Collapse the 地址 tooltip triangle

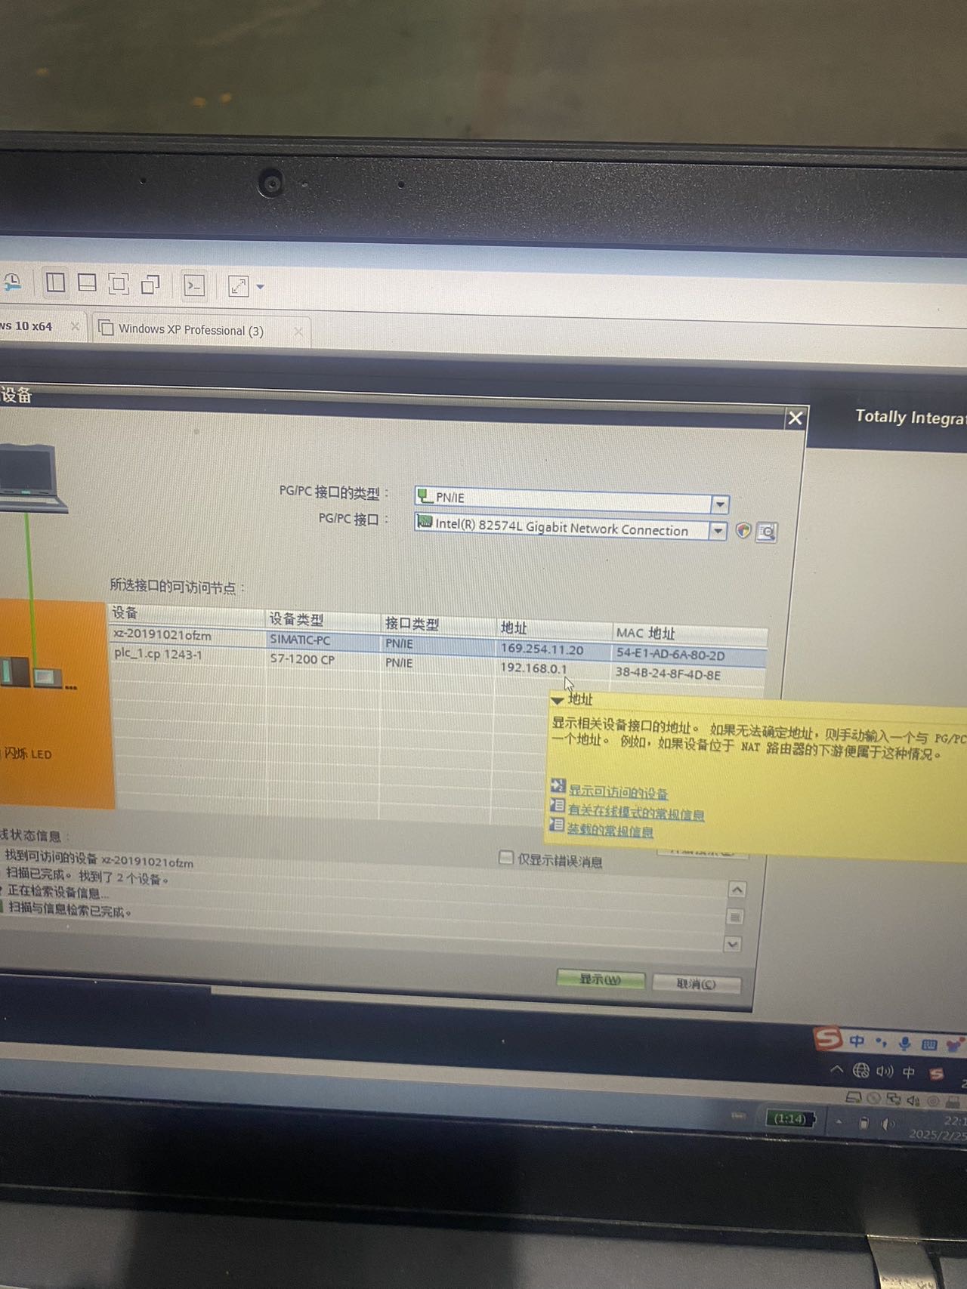(x=558, y=700)
